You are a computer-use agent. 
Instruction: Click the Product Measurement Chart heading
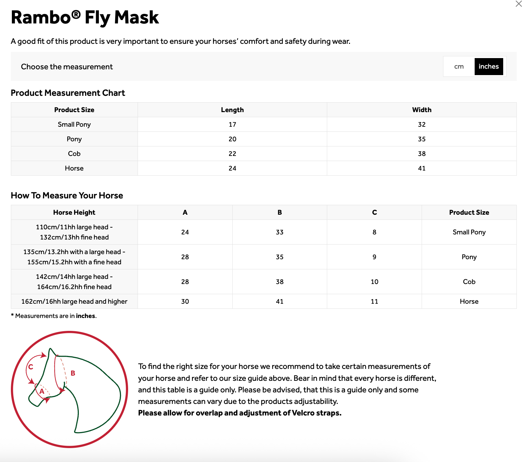coord(68,93)
